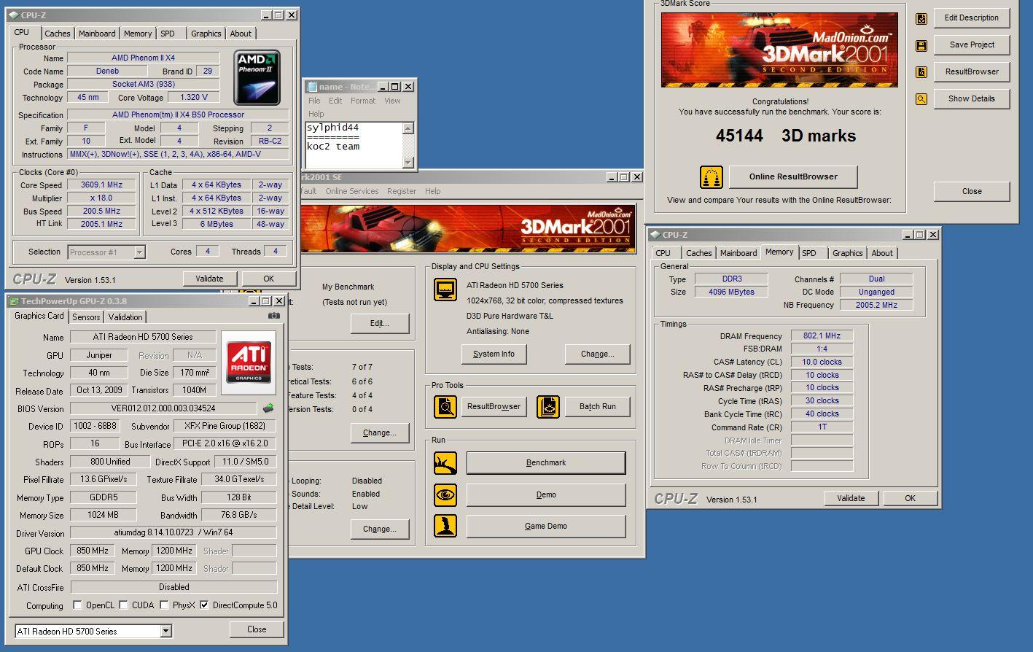The width and height of the screenshot is (1033, 652).
Task: Enable the PhysX checkbox in GPU-Z
Action: tap(164, 605)
